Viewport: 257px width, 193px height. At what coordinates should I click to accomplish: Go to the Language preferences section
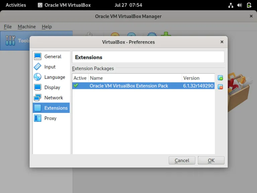51,77
